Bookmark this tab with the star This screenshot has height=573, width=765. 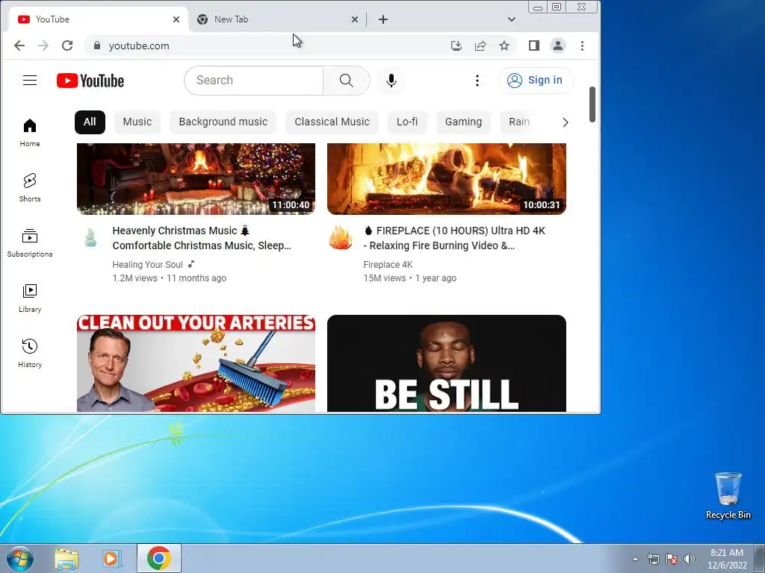[x=504, y=46]
